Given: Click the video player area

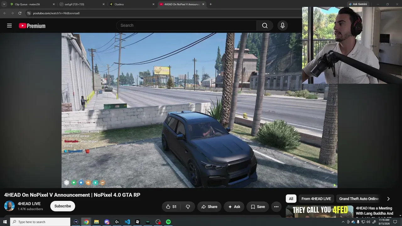Looking at the screenshot, I should 199,110.
